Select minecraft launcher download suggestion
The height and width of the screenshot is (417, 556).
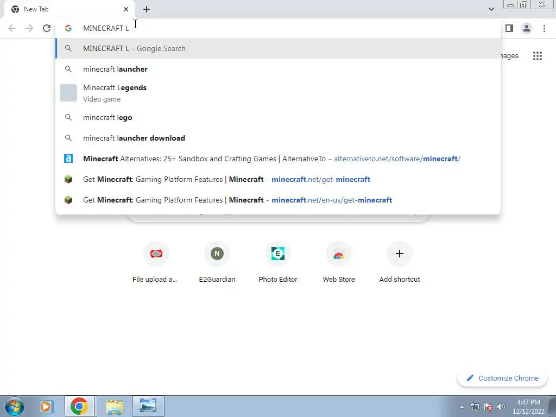point(278,138)
